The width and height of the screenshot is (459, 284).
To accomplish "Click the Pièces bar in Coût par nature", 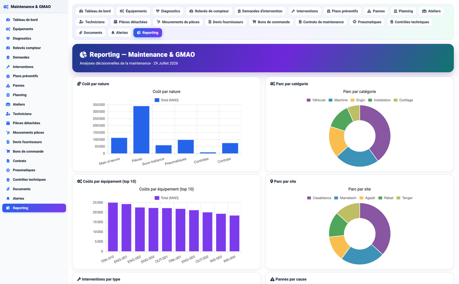I will [141, 130].
